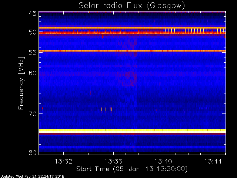Click the solid orange band near 49 MHz

[132, 28]
